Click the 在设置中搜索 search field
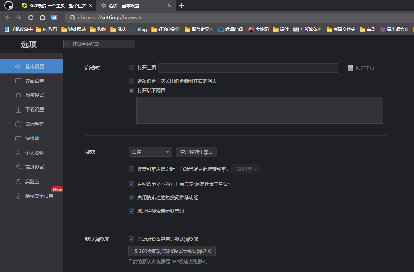Screen dimensions: 414x272 point(100,43)
